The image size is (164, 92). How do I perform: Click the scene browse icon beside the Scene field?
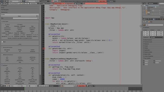click(x=24, y=1)
